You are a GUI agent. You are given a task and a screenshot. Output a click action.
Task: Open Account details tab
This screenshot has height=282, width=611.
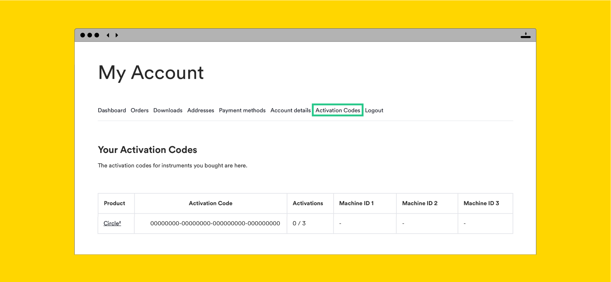click(x=291, y=110)
